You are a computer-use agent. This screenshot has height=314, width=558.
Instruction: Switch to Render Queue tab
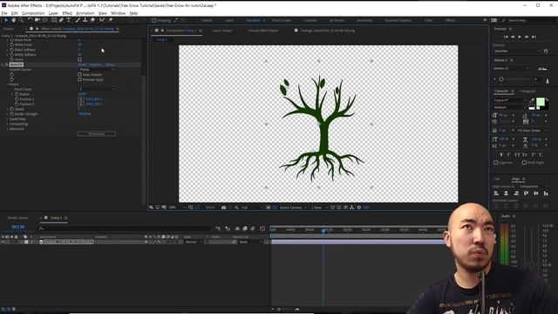(17, 218)
